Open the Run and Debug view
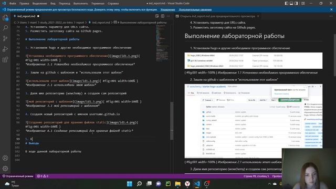 [x=5, y=49]
